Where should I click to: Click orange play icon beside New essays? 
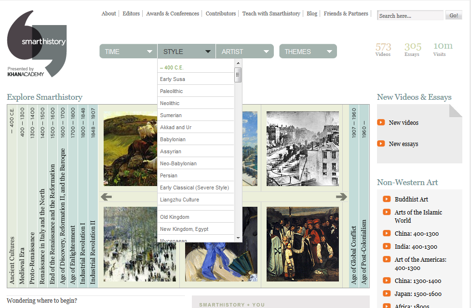[381, 143]
